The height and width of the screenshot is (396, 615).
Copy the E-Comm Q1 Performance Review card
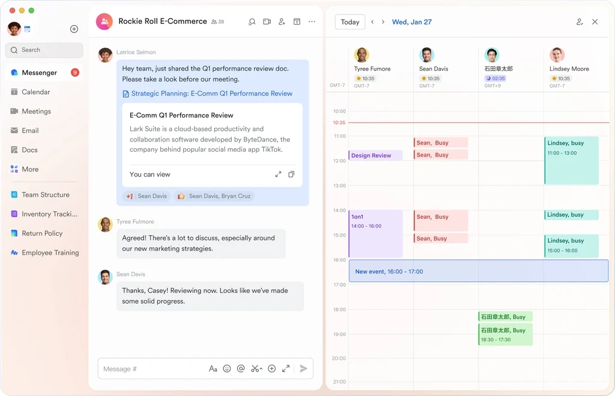click(x=292, y=173)
